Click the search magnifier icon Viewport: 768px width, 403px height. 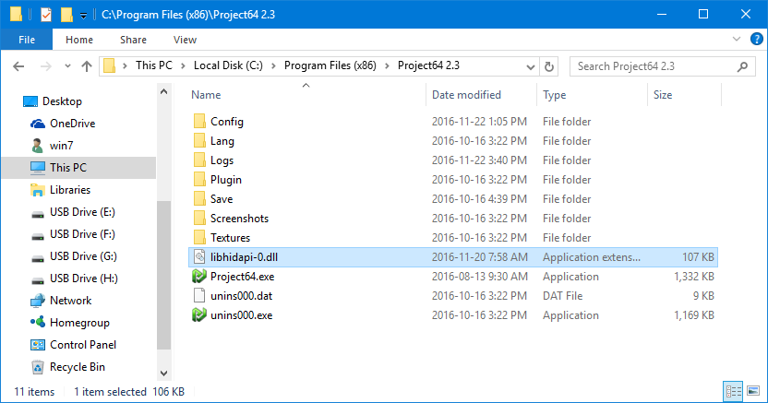tap(742, 66)
